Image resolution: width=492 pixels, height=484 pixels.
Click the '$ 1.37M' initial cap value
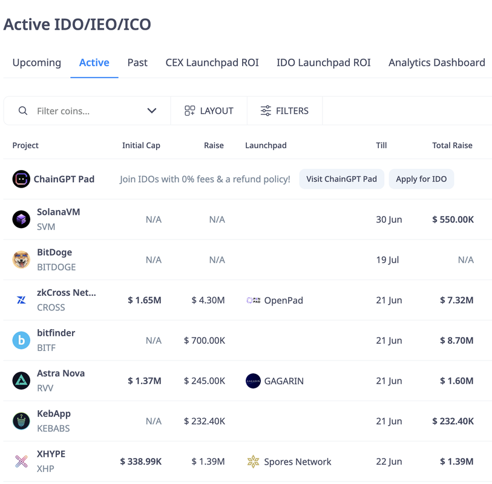coord(145,381)
